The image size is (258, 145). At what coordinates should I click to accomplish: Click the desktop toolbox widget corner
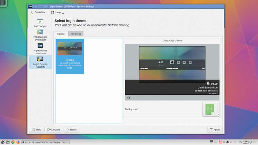[3, 3]
